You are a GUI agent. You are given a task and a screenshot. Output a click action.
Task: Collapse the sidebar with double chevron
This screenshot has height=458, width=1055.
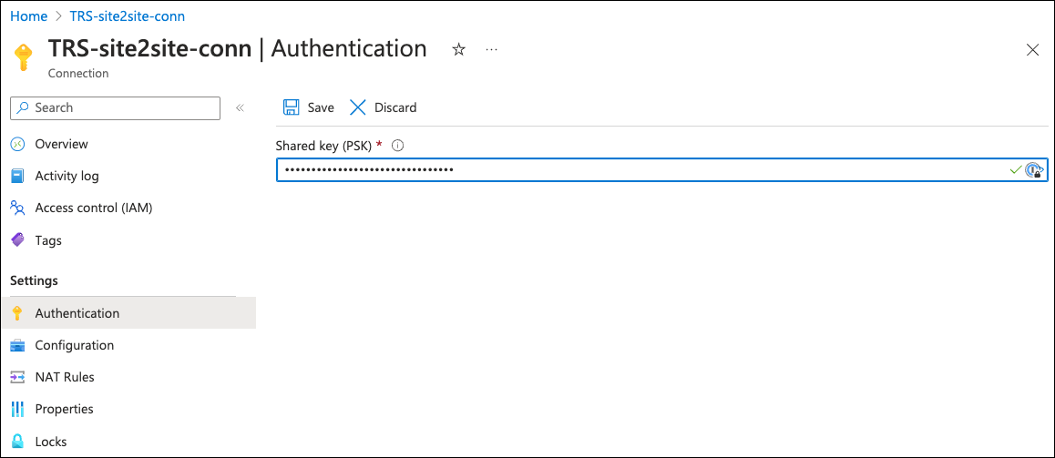coord(240,107)
